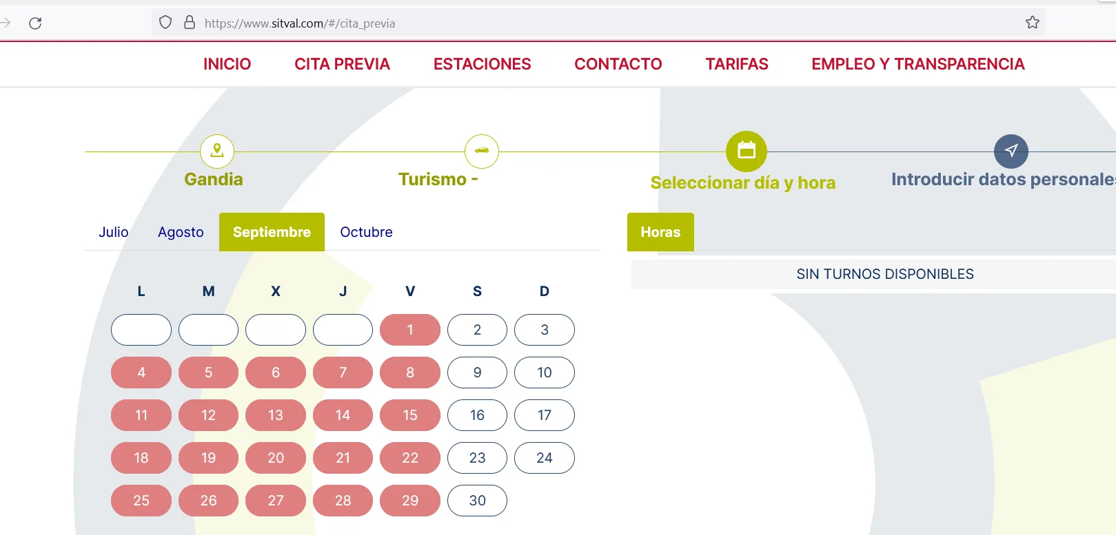Open EMPLEO Y TRANSPARENCIA link

pos(918,64)
